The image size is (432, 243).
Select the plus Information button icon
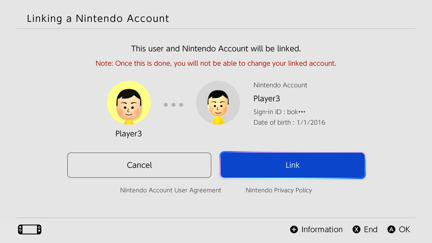point(293,229)
